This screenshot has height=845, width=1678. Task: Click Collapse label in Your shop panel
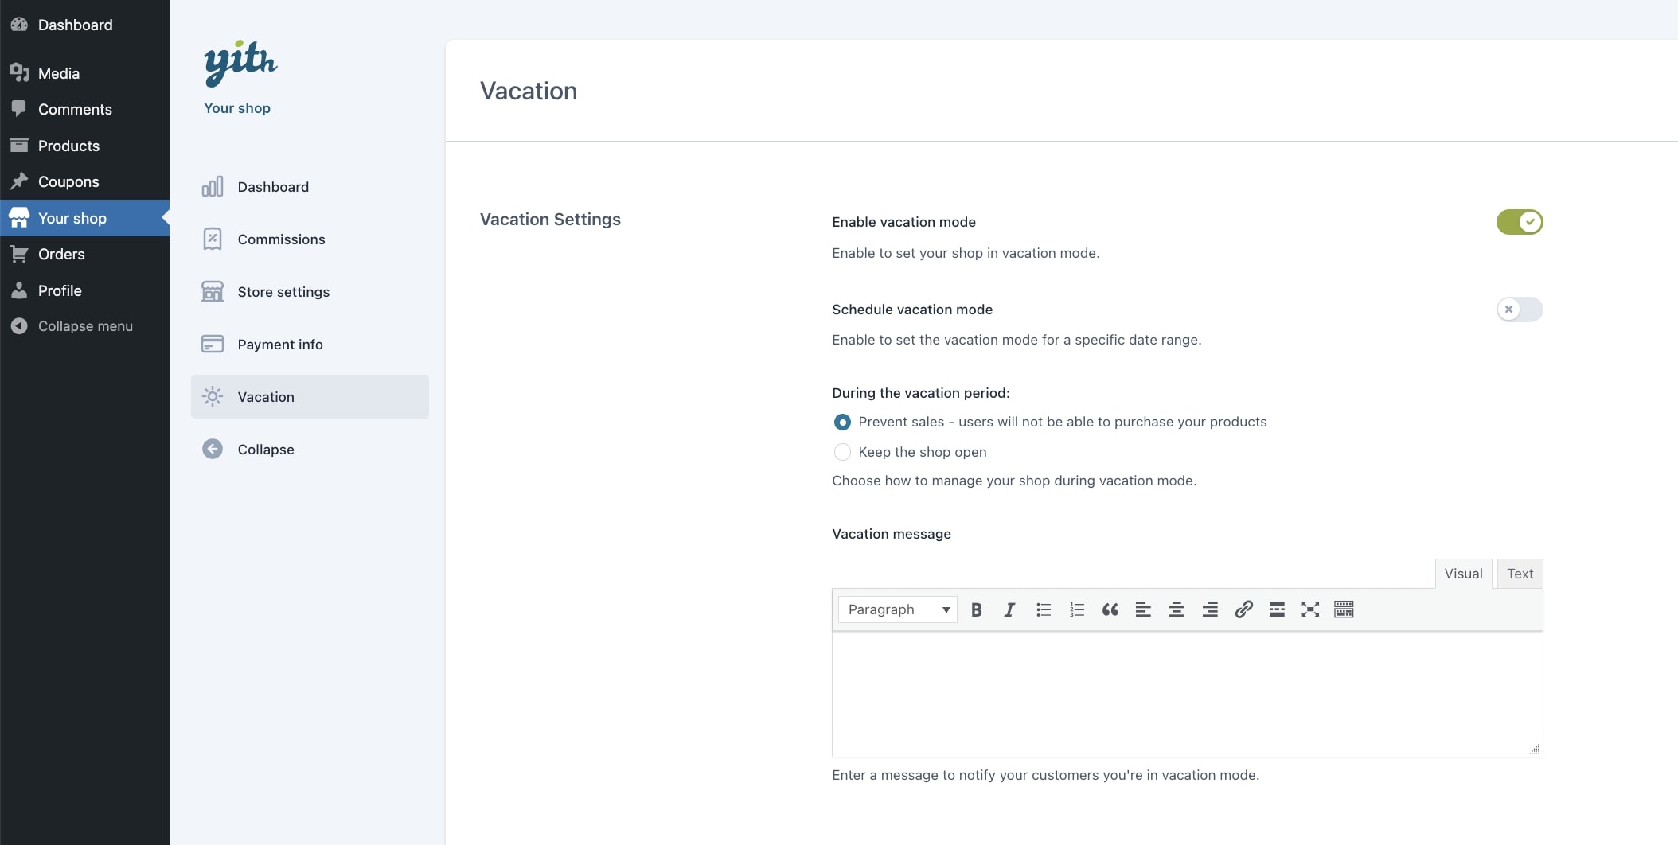[266, 450]
